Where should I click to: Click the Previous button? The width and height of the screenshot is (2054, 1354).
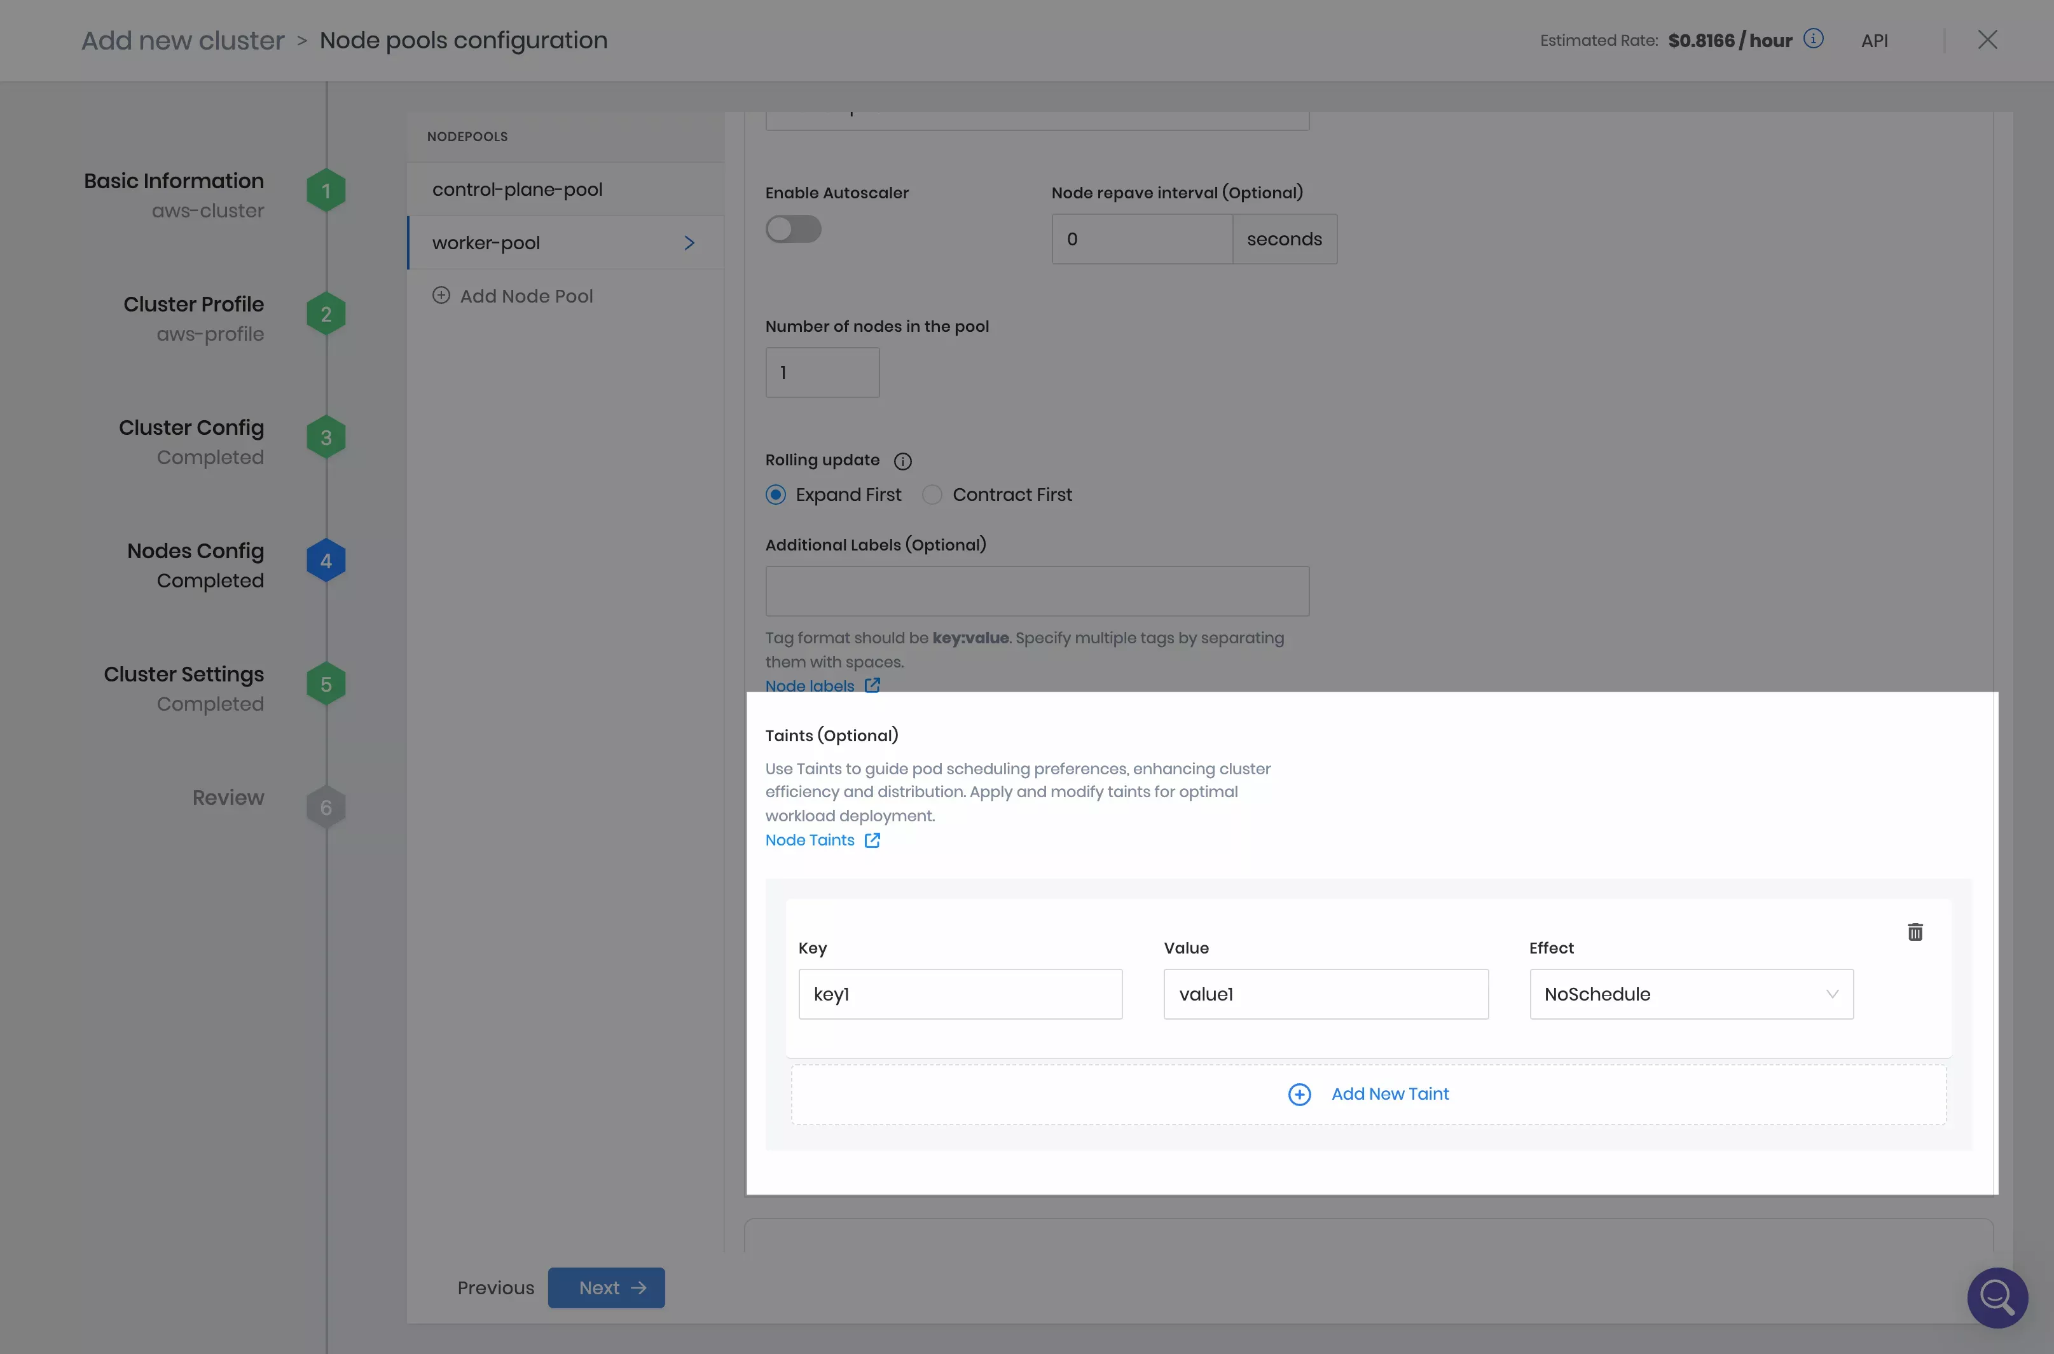tap(495, 1287)
